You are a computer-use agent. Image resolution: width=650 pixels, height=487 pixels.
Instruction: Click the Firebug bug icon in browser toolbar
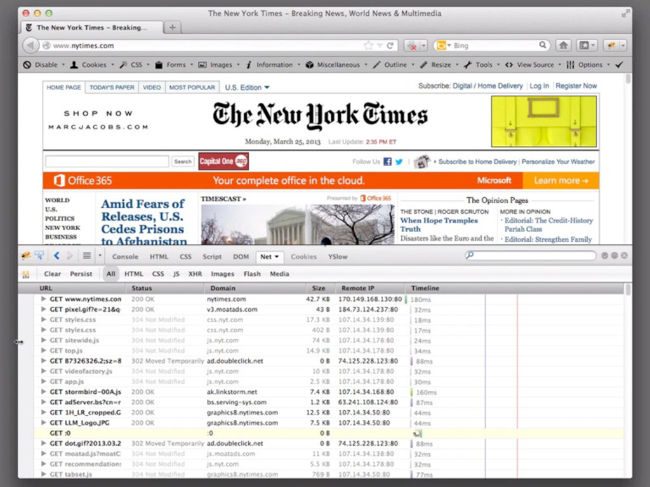(x=611, y=45)
